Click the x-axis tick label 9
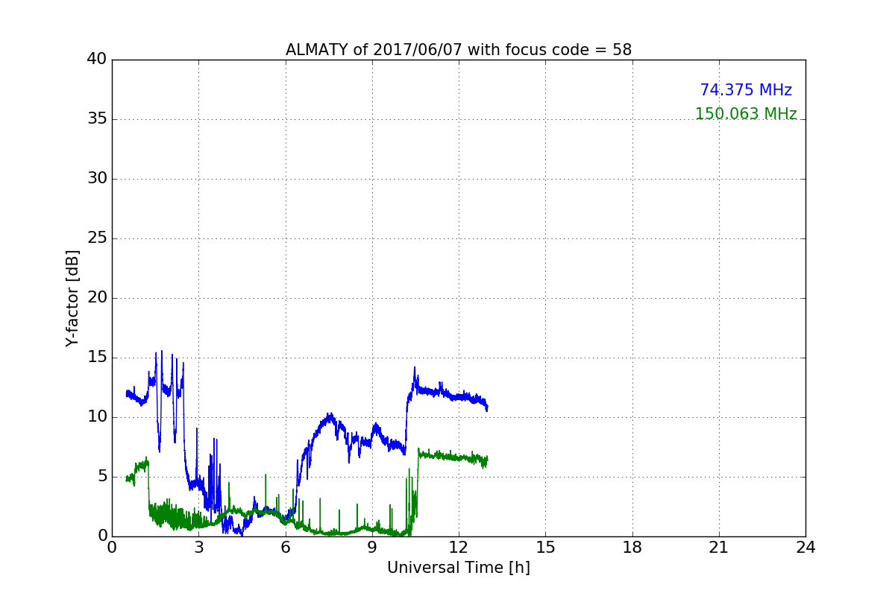 (372, 548)
